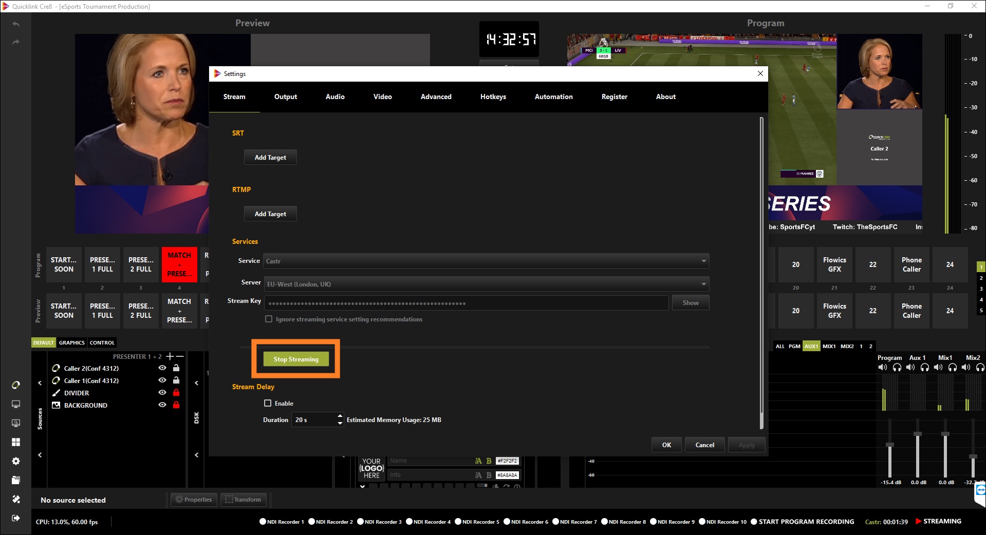Show the hidden Stream Key
The height and width of the screenshot is (535, 986).
pos(690,303)
